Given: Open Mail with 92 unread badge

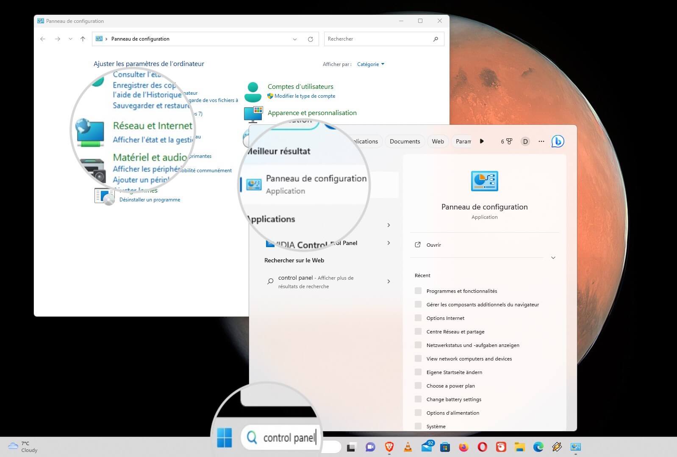Looking at the screenshot, I should [x=427, y=446].
